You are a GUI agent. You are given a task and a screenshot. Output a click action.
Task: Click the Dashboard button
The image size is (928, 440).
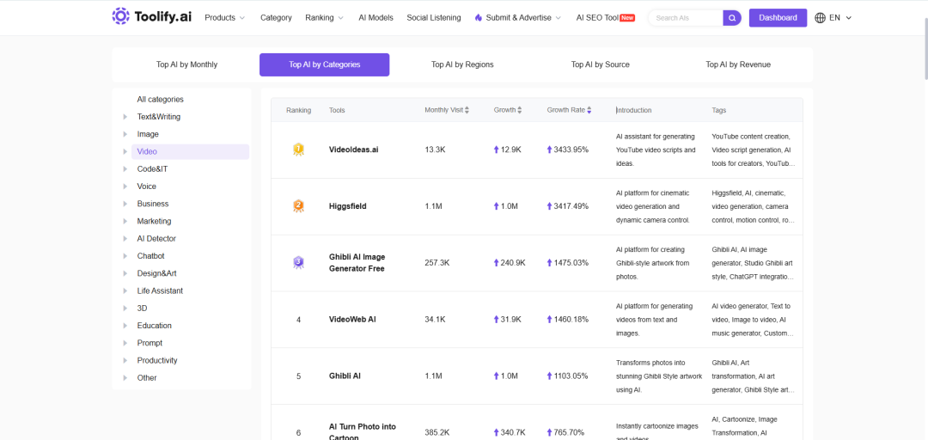pos(778,18)
